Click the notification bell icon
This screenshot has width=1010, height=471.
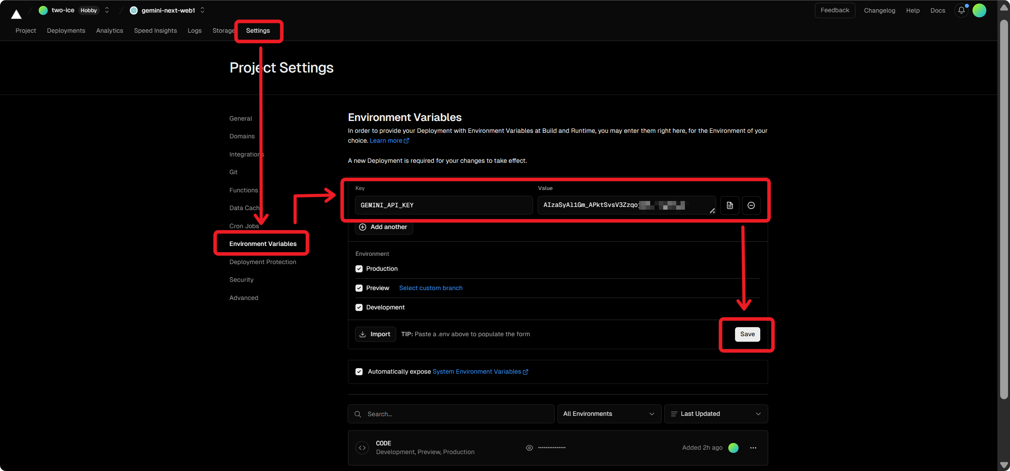962,10
